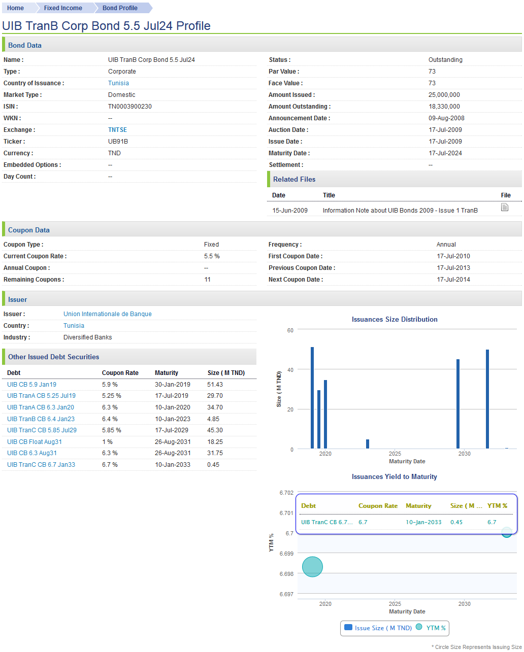Open Tunisia country of issuance link
524x652 pixels.
(x=118, y=83)
